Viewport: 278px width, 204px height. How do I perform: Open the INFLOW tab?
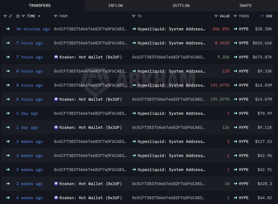click(115, 5)
